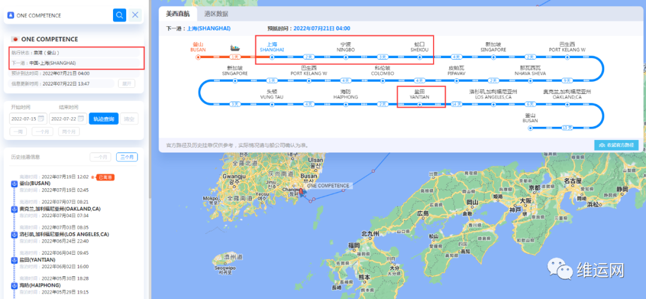Click the anchor icon next to 盐田(YANTIAN)
646x299 pixels.
(15, 259)
